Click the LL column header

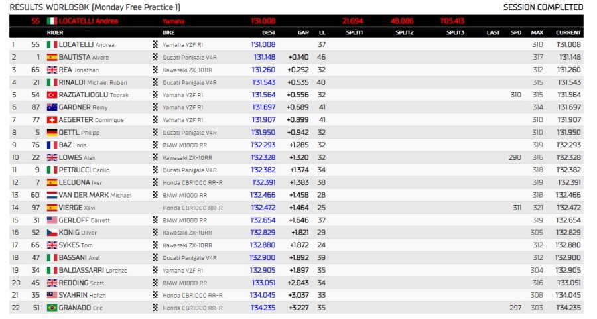click(x=322, y=32)
